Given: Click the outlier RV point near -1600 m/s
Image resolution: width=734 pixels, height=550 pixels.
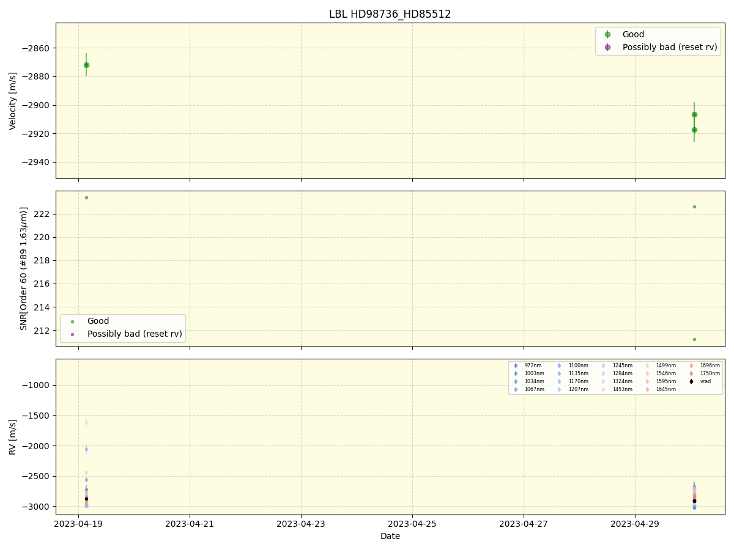Looking at the screenshot, I should (x=86, y=422).
